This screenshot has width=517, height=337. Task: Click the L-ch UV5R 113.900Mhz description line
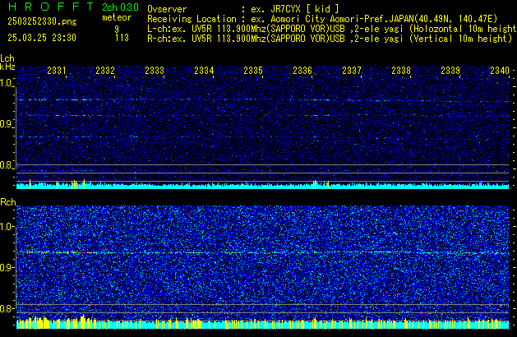[332, 29]
